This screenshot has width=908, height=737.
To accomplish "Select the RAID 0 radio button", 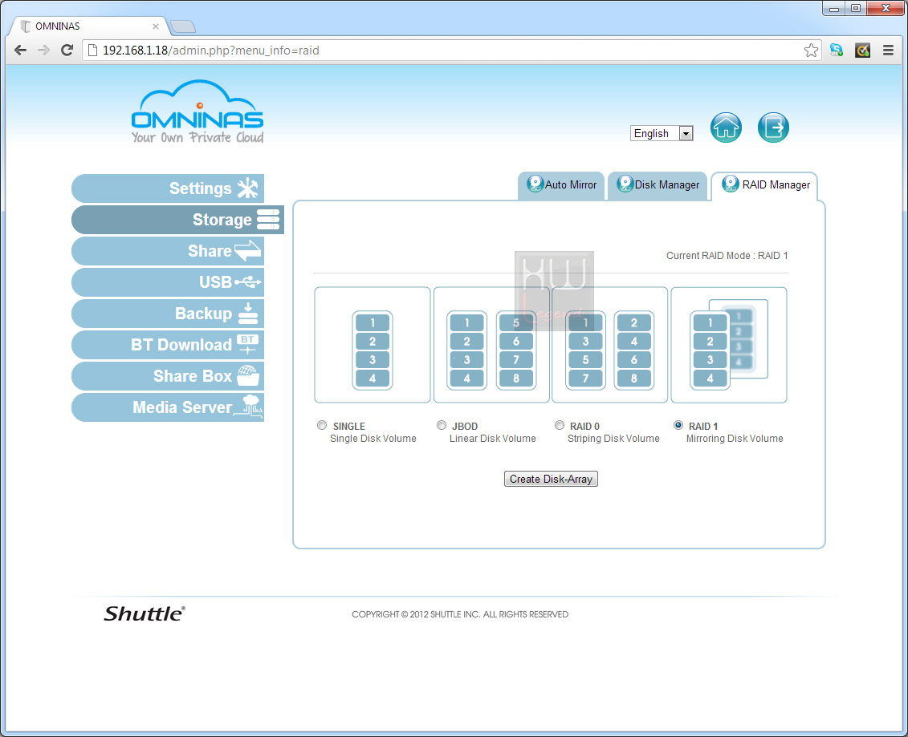I will 560,425.
